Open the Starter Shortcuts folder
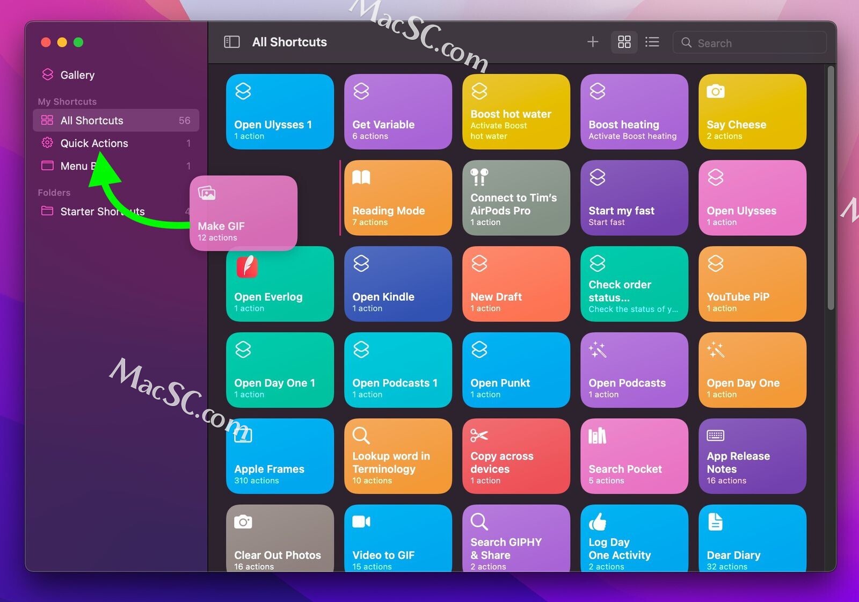Viewport: 859px width, 602px height. (116, 212)
